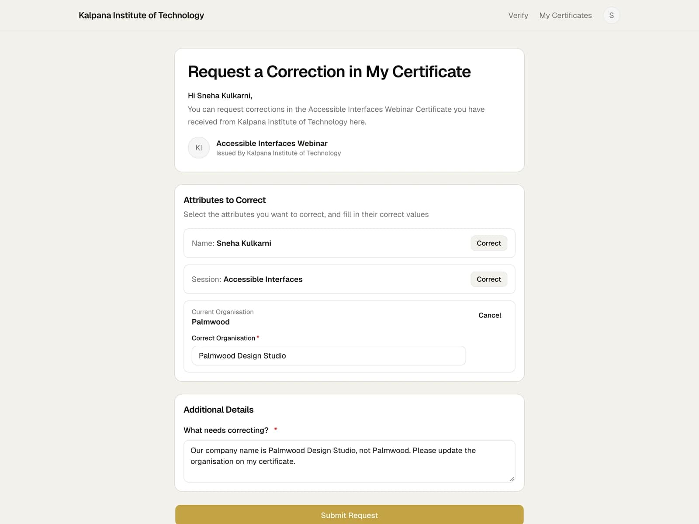The width and height of the screenshot is (699, 524).
Task: Click the 'Request a Correction in My Certificate' heading
Action: coord(329,72)
